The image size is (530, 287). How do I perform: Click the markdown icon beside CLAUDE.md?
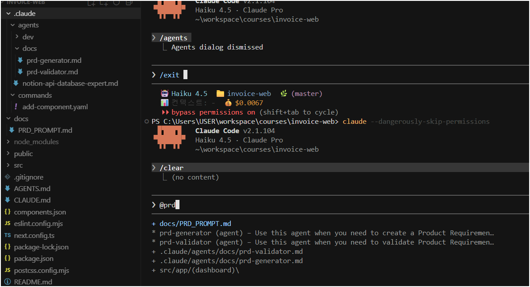tap(8, 200)
